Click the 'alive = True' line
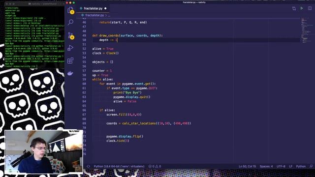The width and height of the screenshot is (315, 177). pyautogui.click(x=103, y=49)
